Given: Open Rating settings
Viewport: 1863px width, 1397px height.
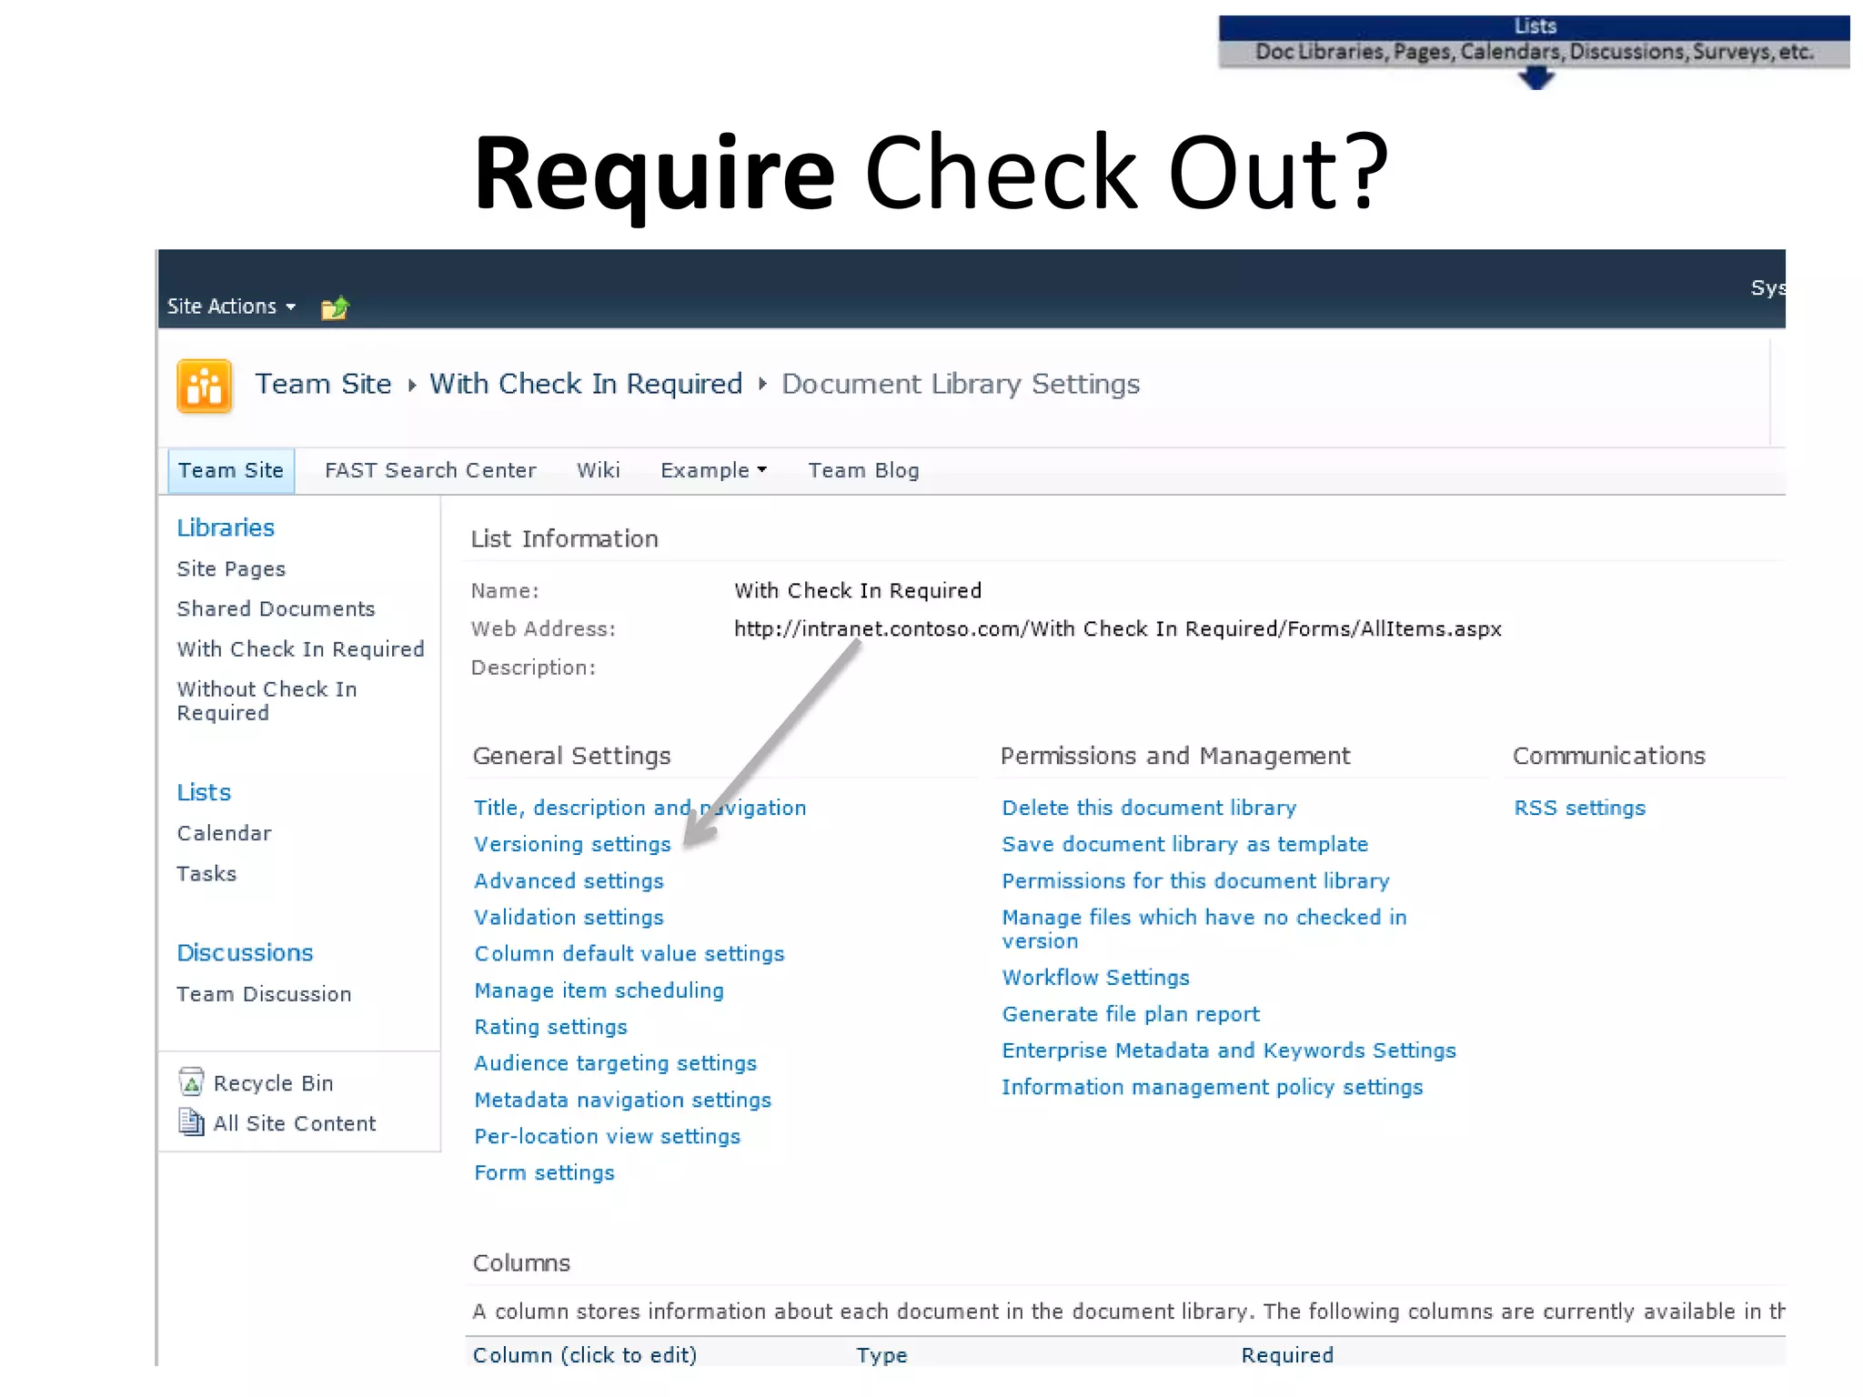Looking at the screenshot, I should 550,1027.
